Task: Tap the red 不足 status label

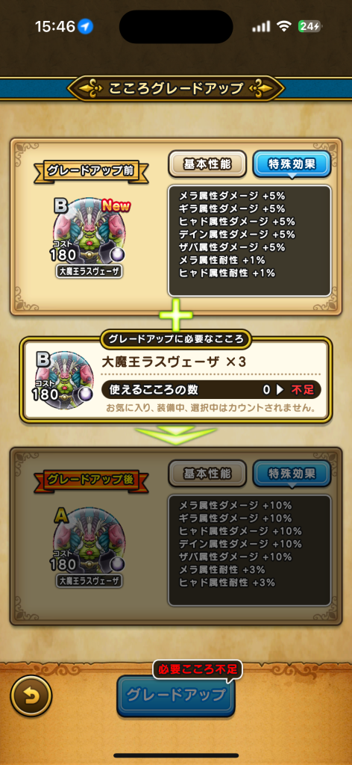Action: 302,390
